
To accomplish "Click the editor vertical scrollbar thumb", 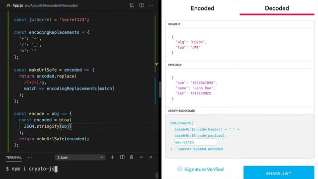I will pyautogui.click(x=160, y=89).
